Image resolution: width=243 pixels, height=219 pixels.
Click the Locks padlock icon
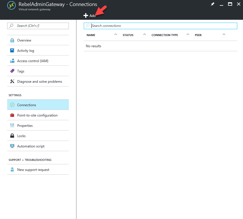(x=12, y=136)
